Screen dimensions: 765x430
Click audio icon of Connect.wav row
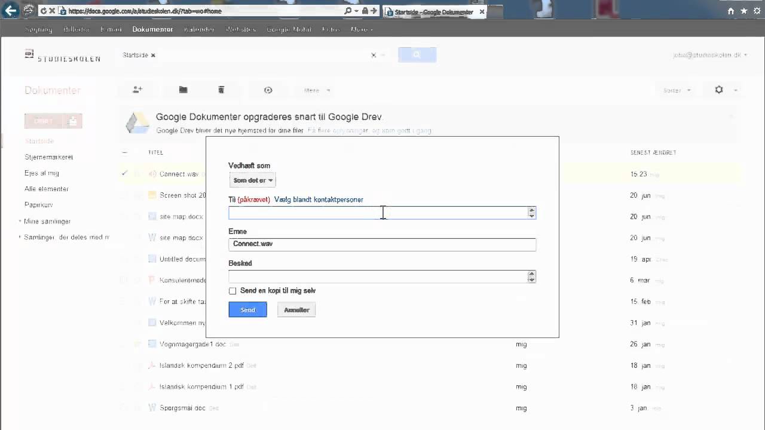pos(152,174)
